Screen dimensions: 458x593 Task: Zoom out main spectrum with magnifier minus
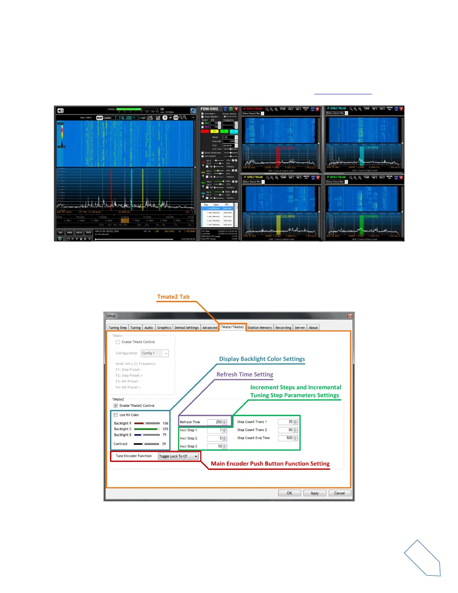point(181,118)
